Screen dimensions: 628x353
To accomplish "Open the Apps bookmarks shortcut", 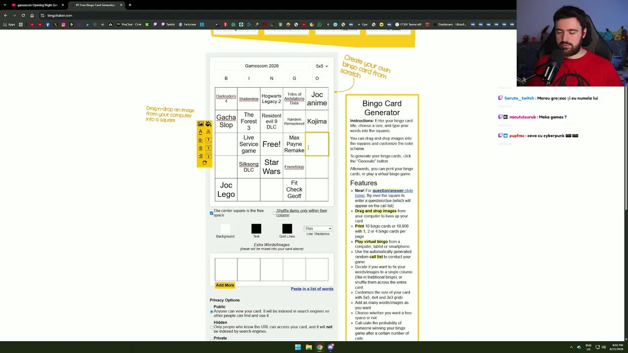I will click(x=9, y=25).
